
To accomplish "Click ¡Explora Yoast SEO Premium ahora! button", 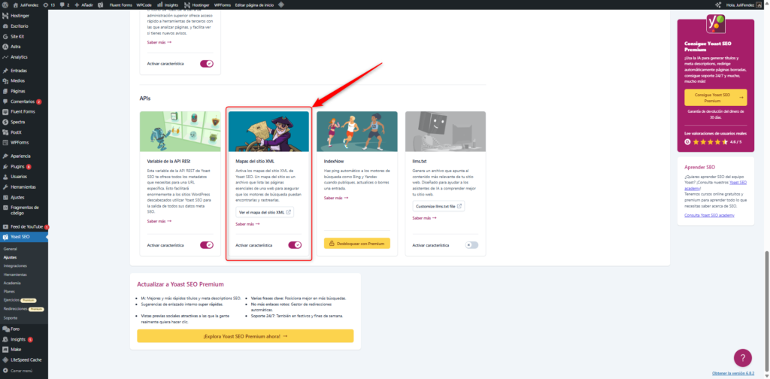I will (245, 336).
